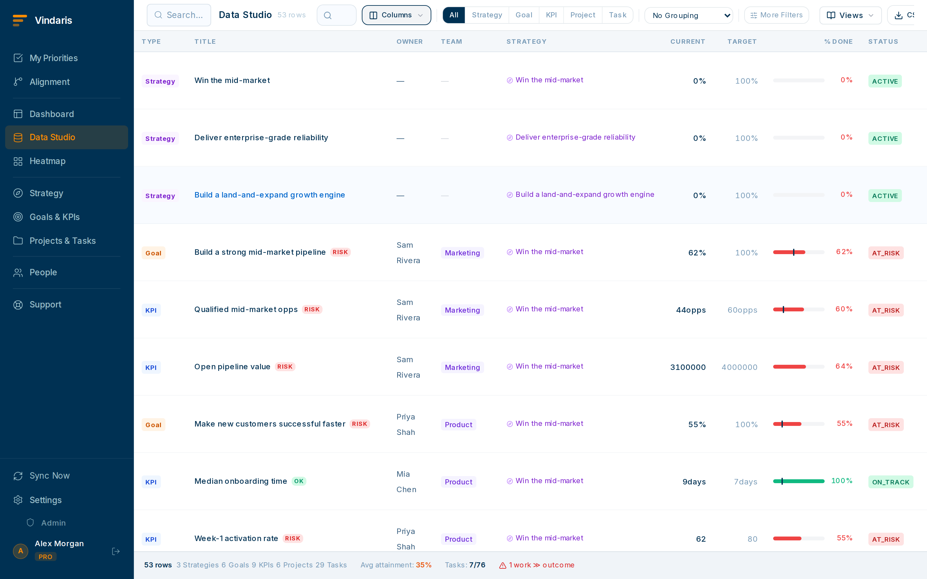Viewport: 927px width, 579px height.
Task: Click the Admin shield icon
Action: (30, 523)
